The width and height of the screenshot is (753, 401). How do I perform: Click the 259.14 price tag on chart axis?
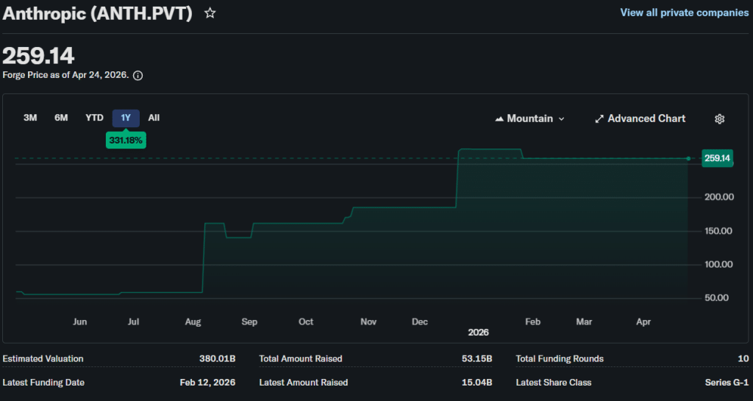tap(718, 158)
